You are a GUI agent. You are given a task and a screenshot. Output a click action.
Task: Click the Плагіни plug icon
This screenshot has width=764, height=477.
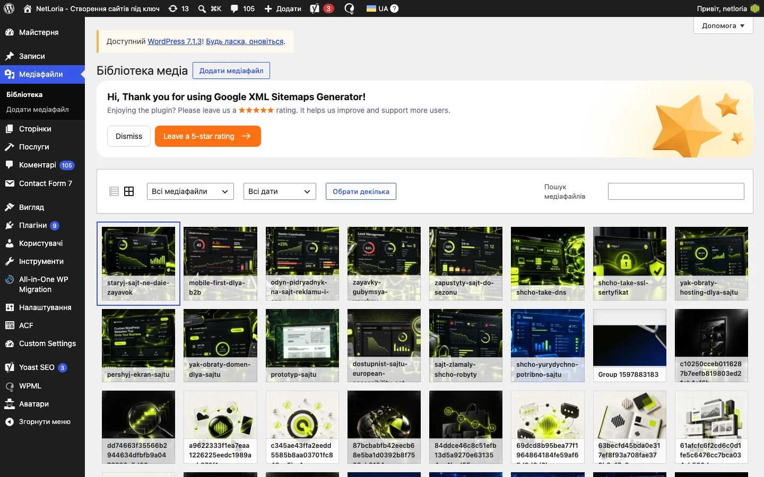pyautogui.click(x=10, y=225)
